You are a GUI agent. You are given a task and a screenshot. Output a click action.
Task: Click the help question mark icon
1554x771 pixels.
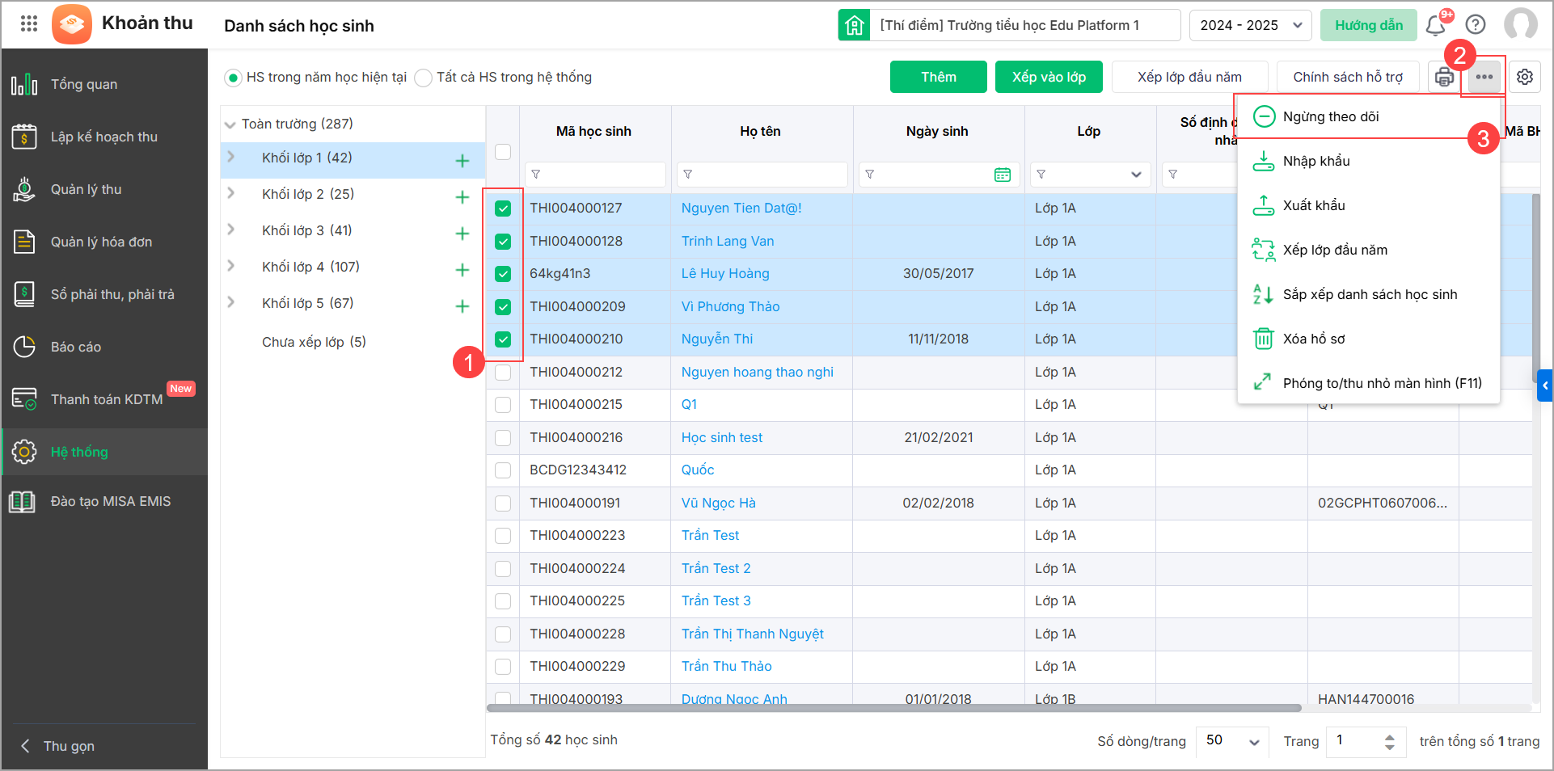1476,25
